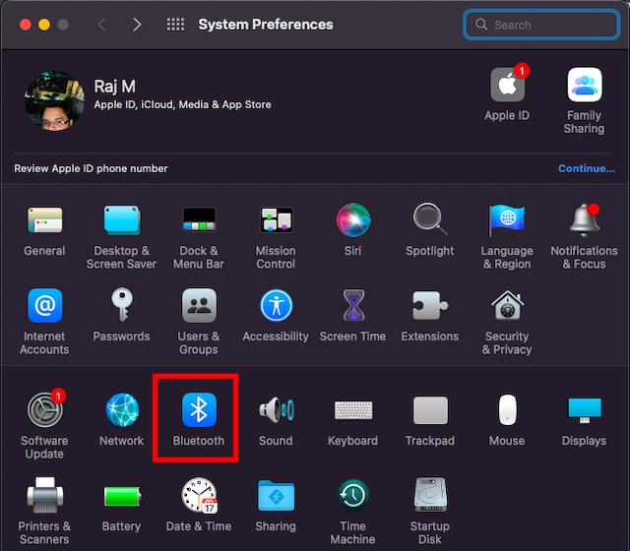This screenshot has height=551, width=630.
Task: Go back with the left chevron
Action: (x=102, y=25)
